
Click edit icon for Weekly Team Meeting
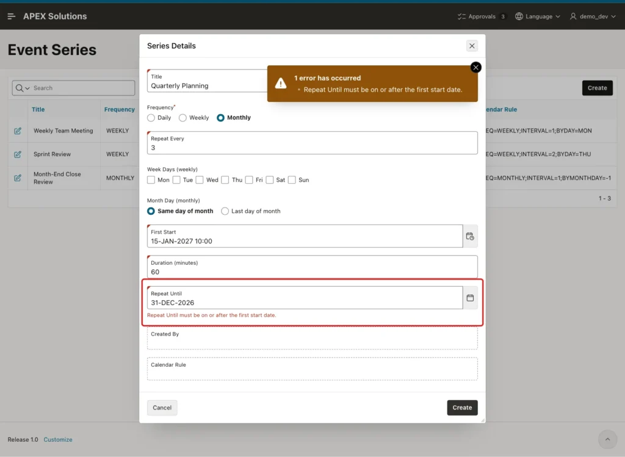tap(18, 131)
